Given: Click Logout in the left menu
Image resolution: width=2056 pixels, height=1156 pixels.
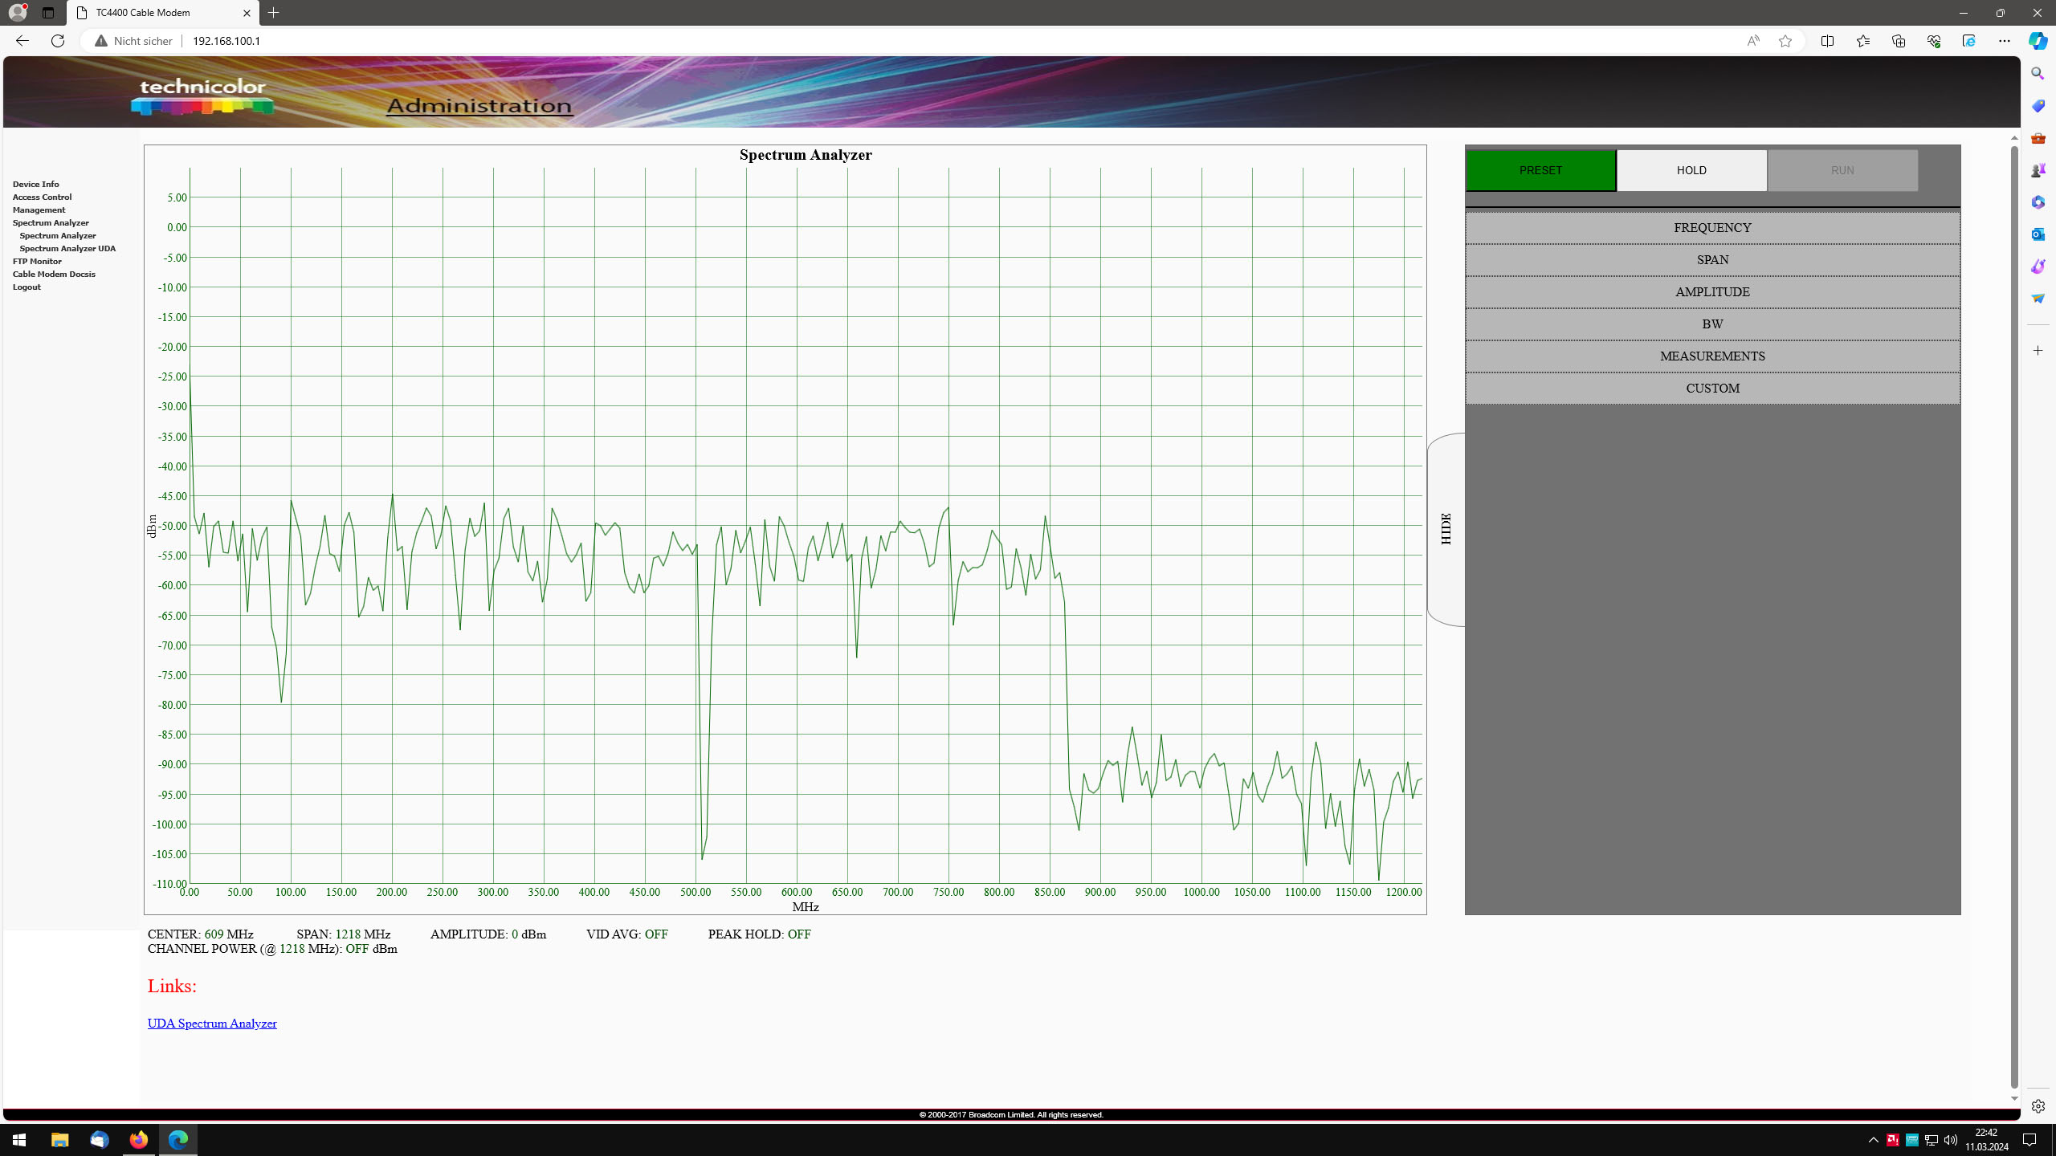Looking at the screenshot, I should (27, 287).
